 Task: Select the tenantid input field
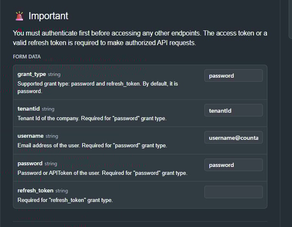233,111
